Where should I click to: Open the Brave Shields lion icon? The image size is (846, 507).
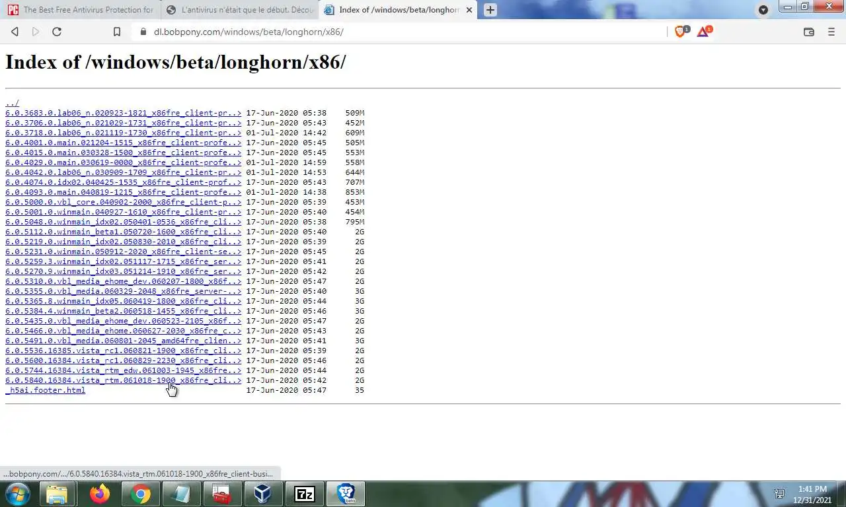(681, 31)
